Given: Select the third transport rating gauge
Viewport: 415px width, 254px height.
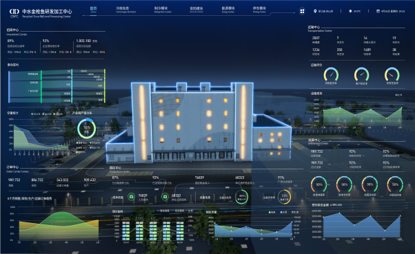Looking at the screenshot, I should (392, 75).
